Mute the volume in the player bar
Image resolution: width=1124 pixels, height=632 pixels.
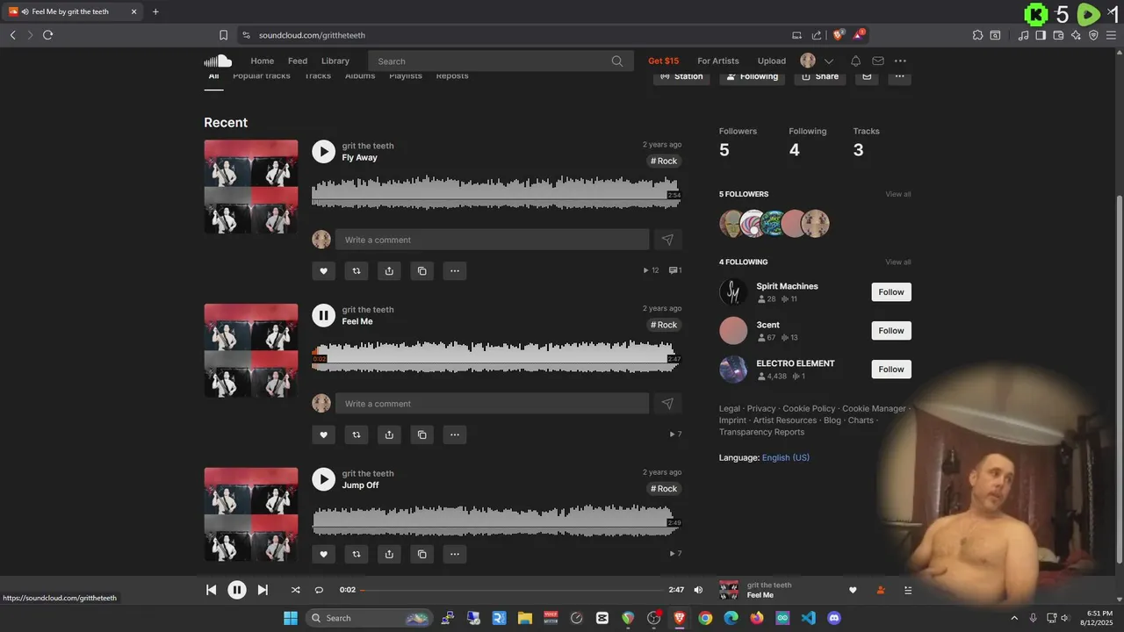point(698,590)
